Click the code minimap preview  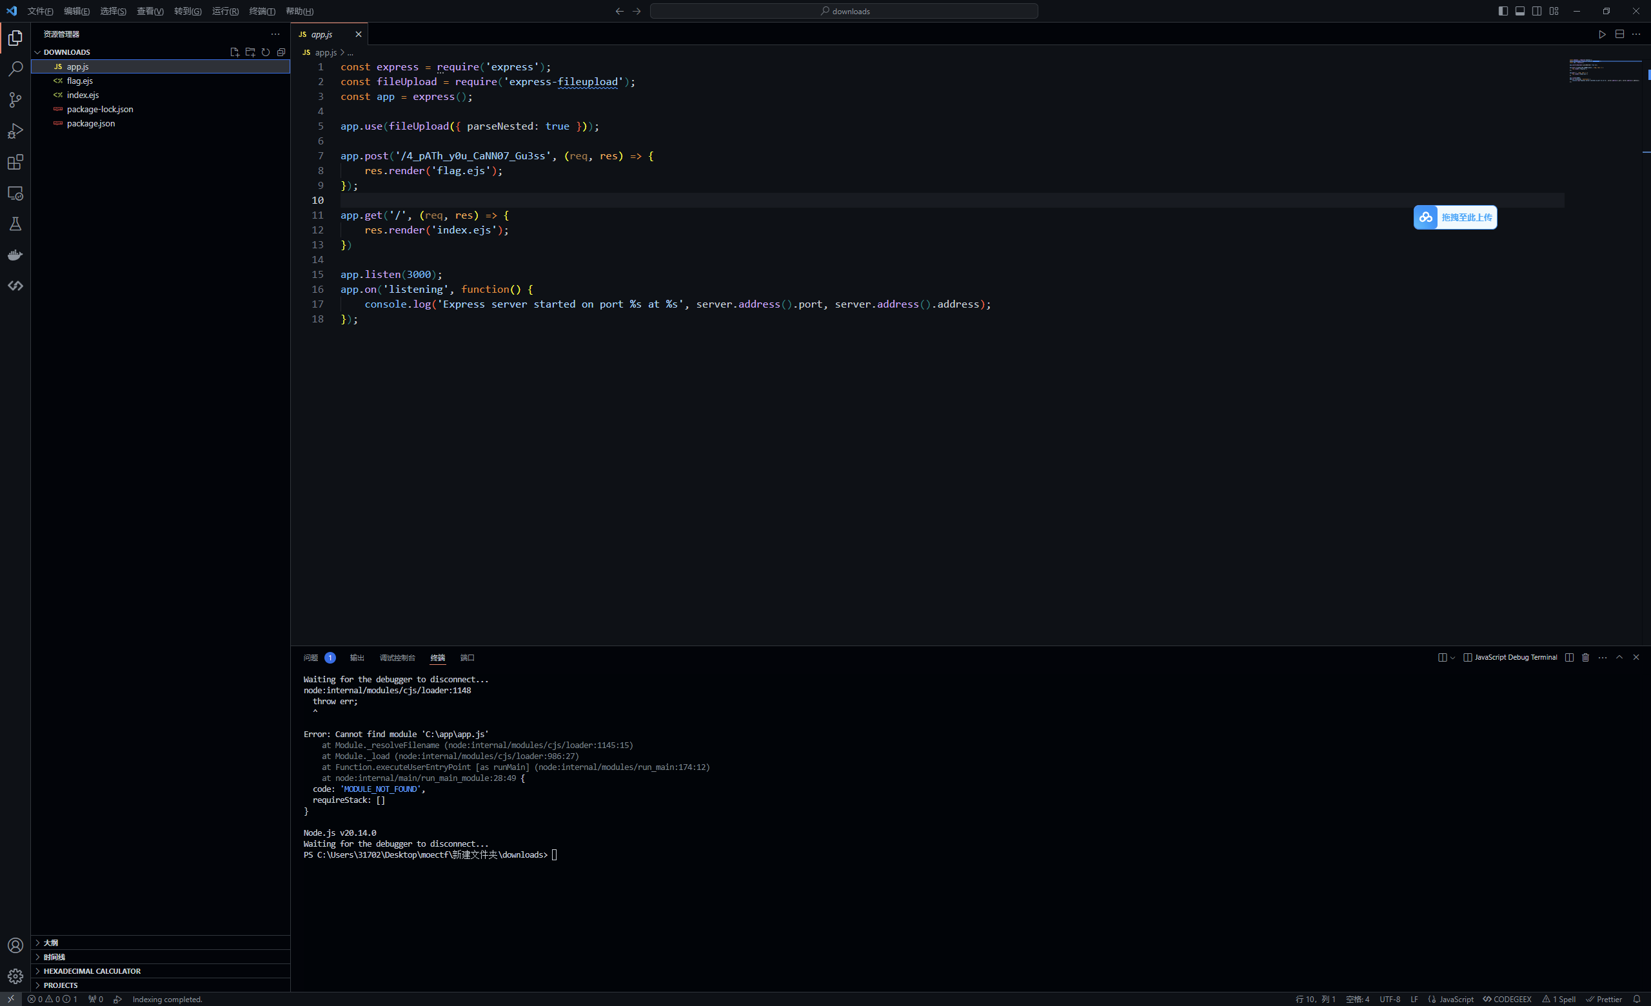tap(1605, 70)
